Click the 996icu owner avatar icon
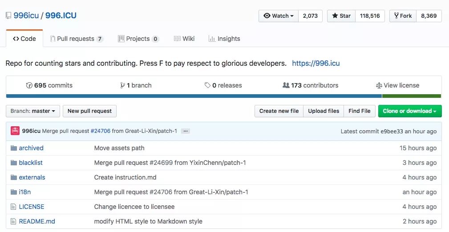This screenshot has width=449, height=232. point(15,131)
